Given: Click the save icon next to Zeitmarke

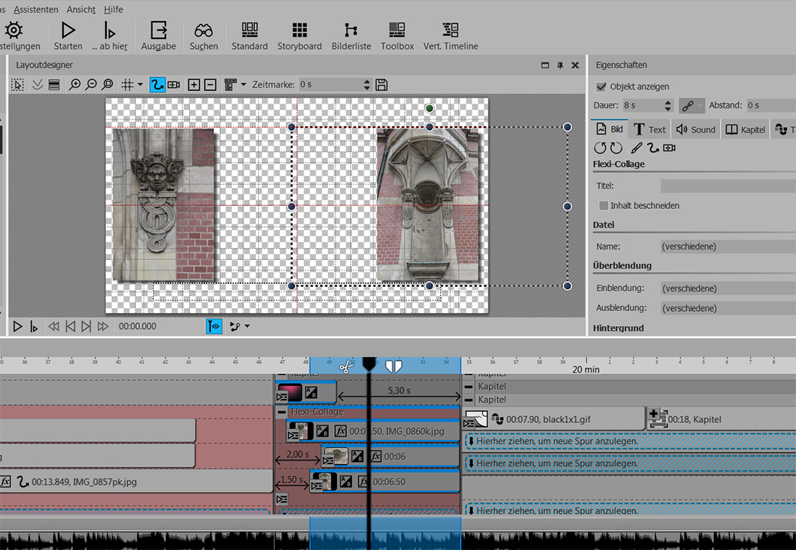Looking at the screenshot, I should (x=381, y=85).
